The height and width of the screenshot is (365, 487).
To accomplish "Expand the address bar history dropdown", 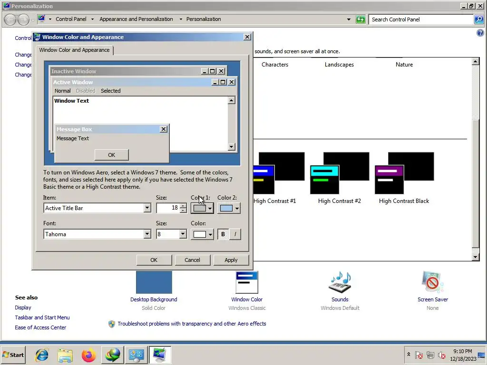I will tap(349, 19).
